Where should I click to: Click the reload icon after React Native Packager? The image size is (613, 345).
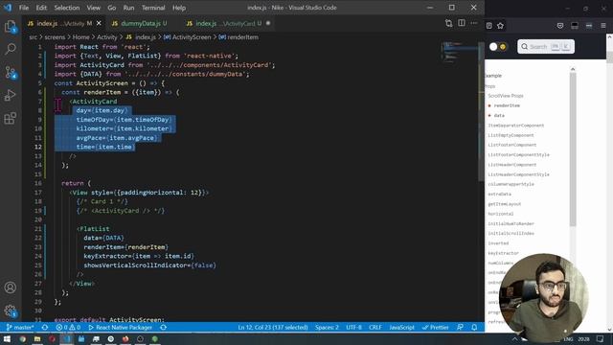(164, 328)
